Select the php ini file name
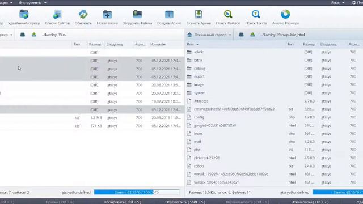 coord(197,150)
